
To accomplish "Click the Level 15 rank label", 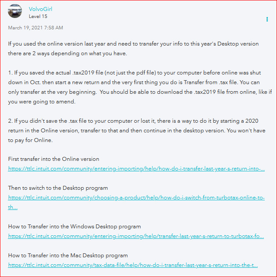I will (x=38, y=16).
